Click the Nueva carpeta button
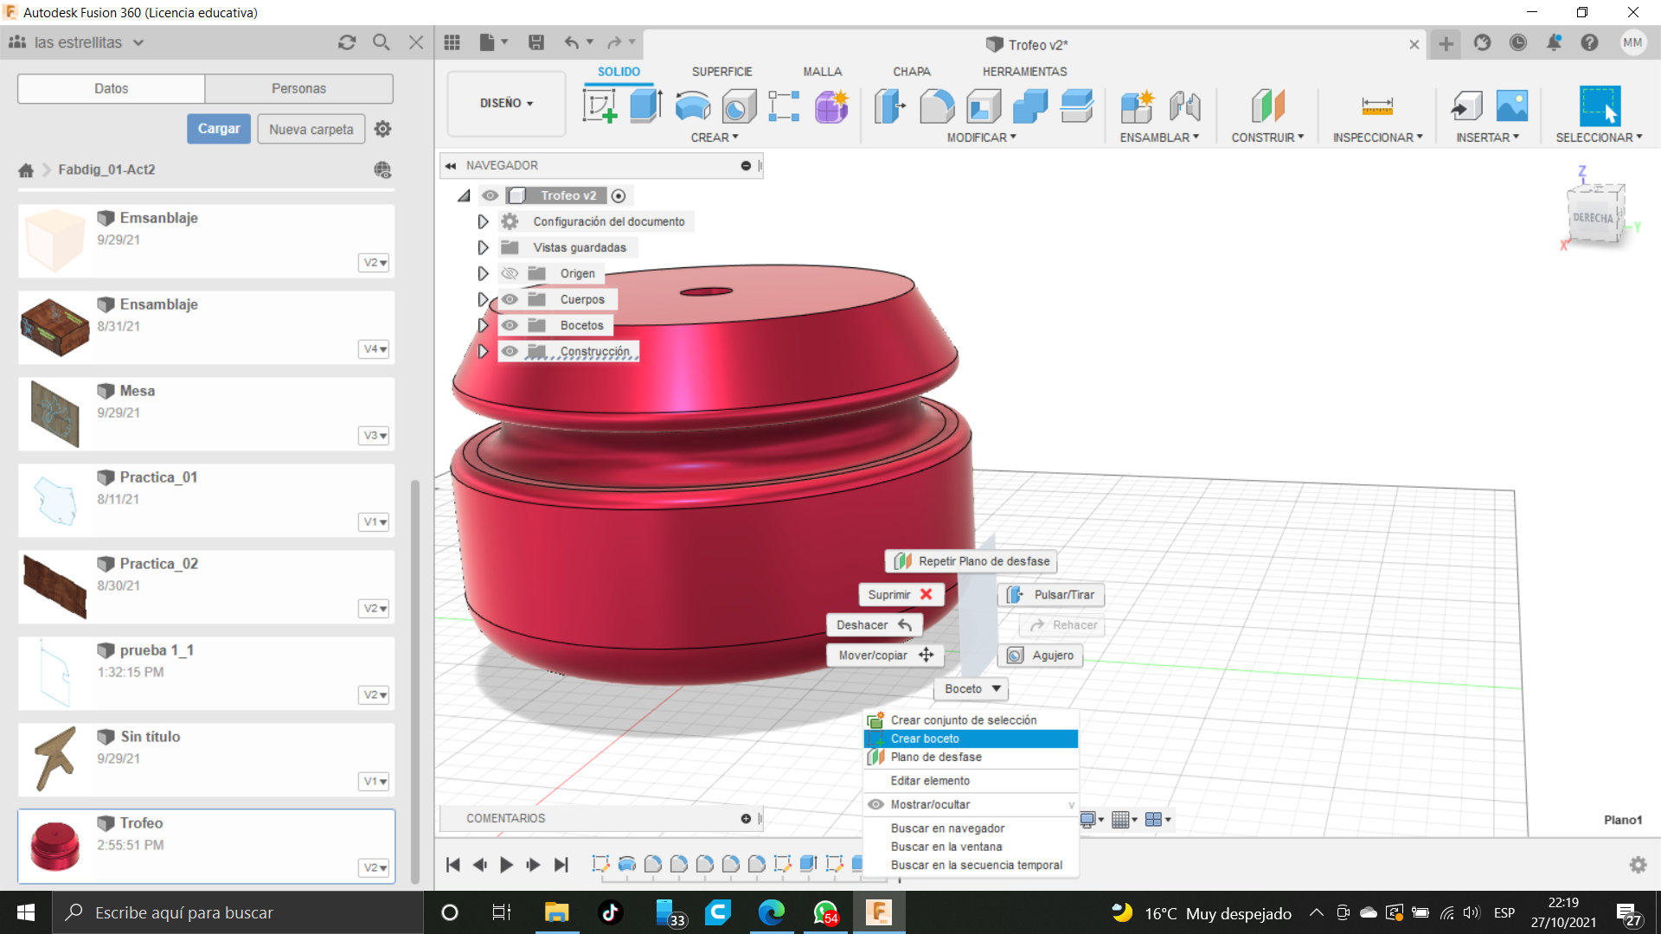 [x=311, y=129]
